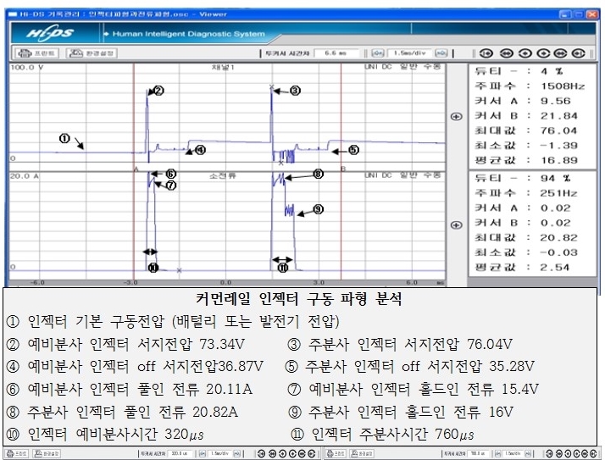This screenshot has height=460, width=605.
Task: Click the 최대값 value 76.04
Action: [558, 130]
